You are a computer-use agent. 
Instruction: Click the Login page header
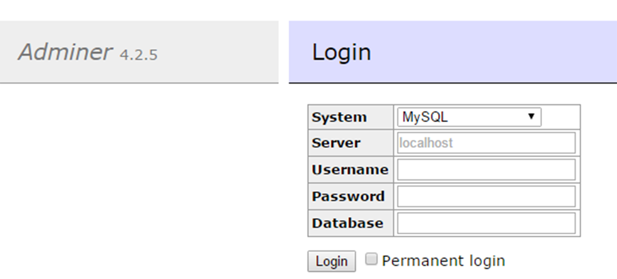point(341,52)
